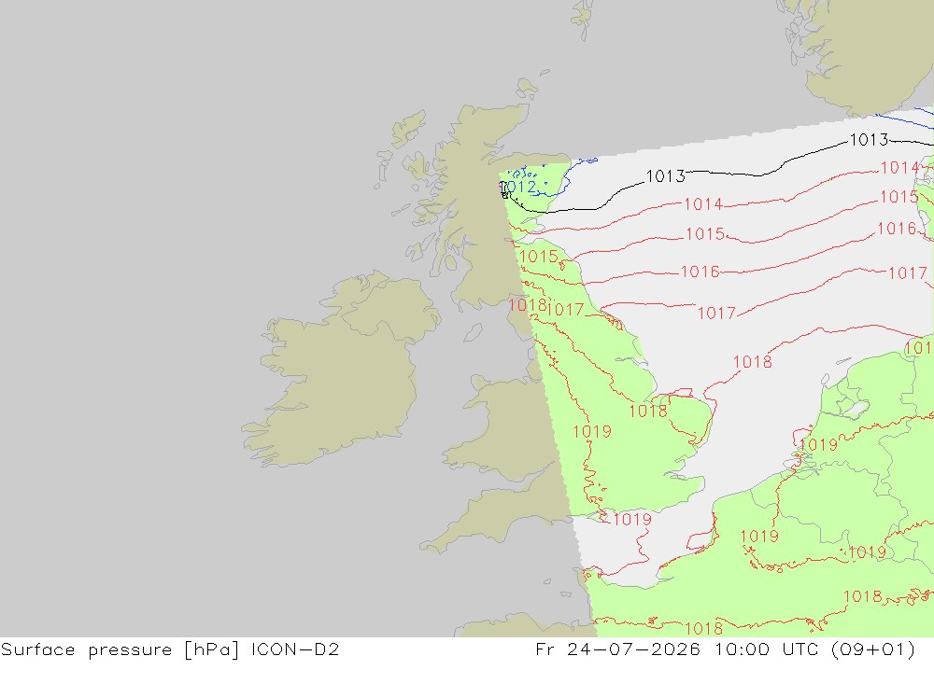Viewport: 934px width, 684px height.
Task: Click the 1015 label on Scotland's east coast
Action: [539, 257]
